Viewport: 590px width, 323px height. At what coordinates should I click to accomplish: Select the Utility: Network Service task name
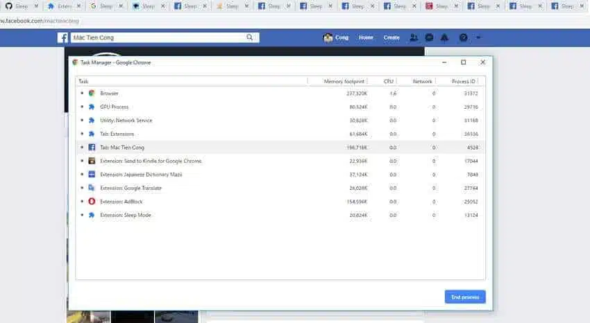[126, 121]
